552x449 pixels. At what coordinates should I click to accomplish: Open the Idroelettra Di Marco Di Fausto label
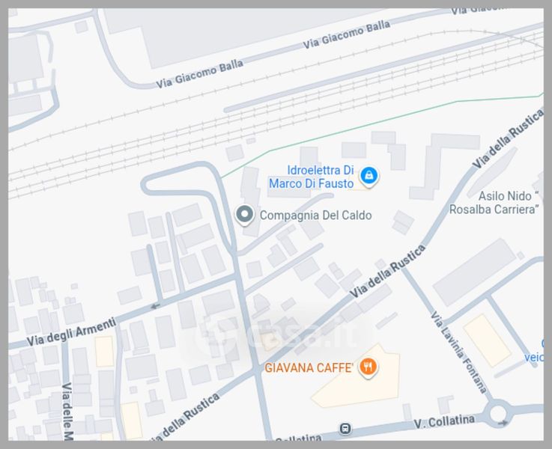pyautogui.click(x=312, y=177)
